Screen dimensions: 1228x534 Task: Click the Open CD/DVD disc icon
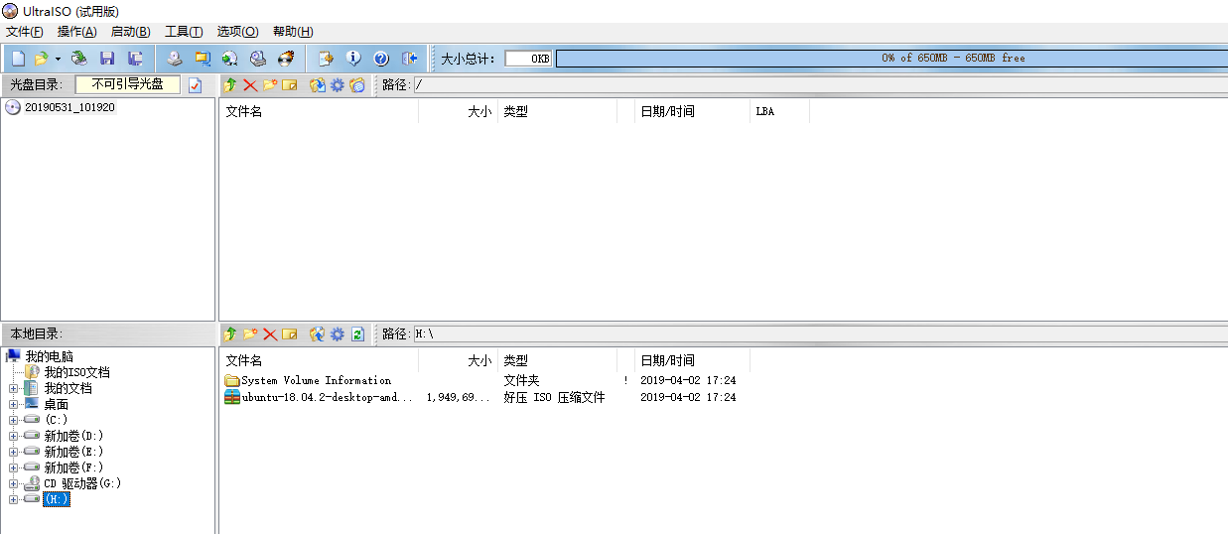click(x=79, y=59)
